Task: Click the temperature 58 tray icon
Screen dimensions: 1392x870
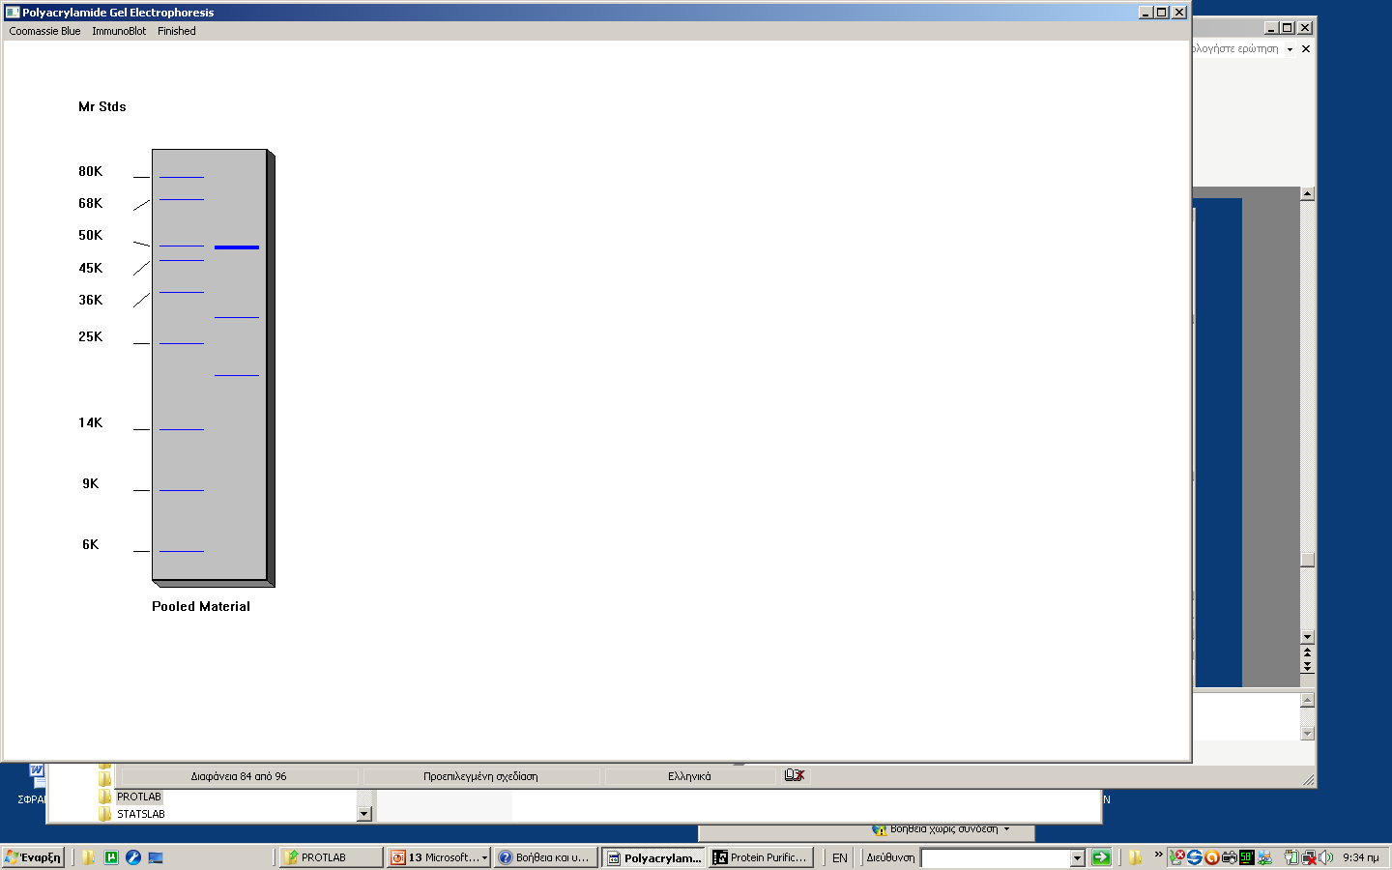Action: pyautogui.click(x=1247, y=857)
